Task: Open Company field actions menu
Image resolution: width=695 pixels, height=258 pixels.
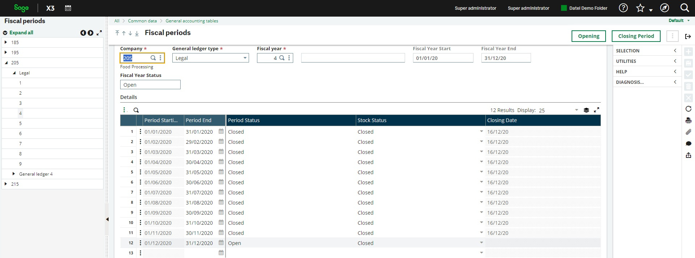Action: pos(160,58)
